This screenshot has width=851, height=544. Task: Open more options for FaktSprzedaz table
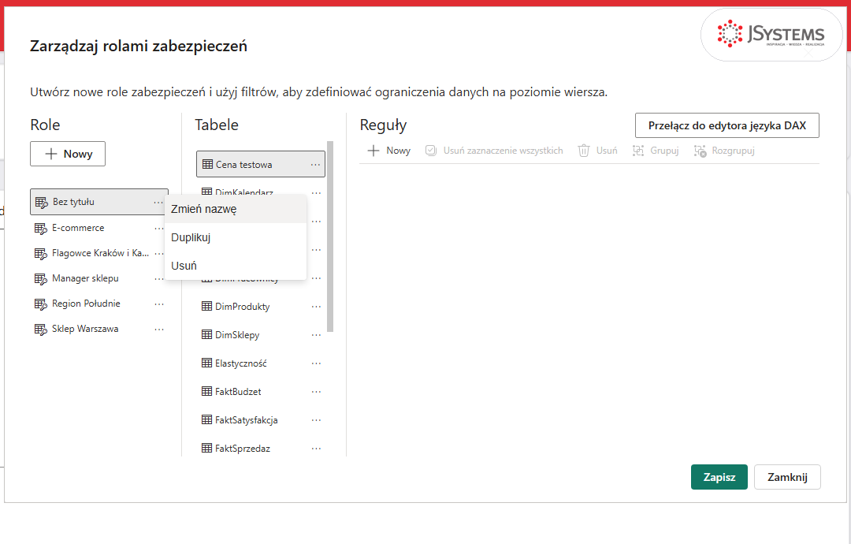[316, 449]
